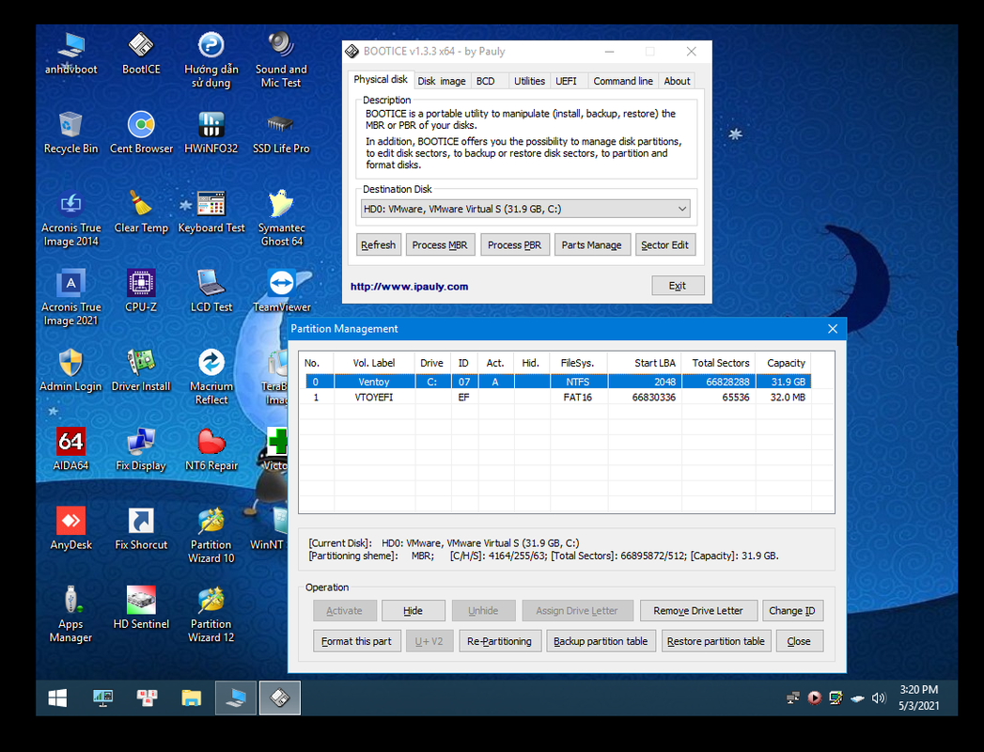Open the Windows Start button
984x752 pixels.
57,698
